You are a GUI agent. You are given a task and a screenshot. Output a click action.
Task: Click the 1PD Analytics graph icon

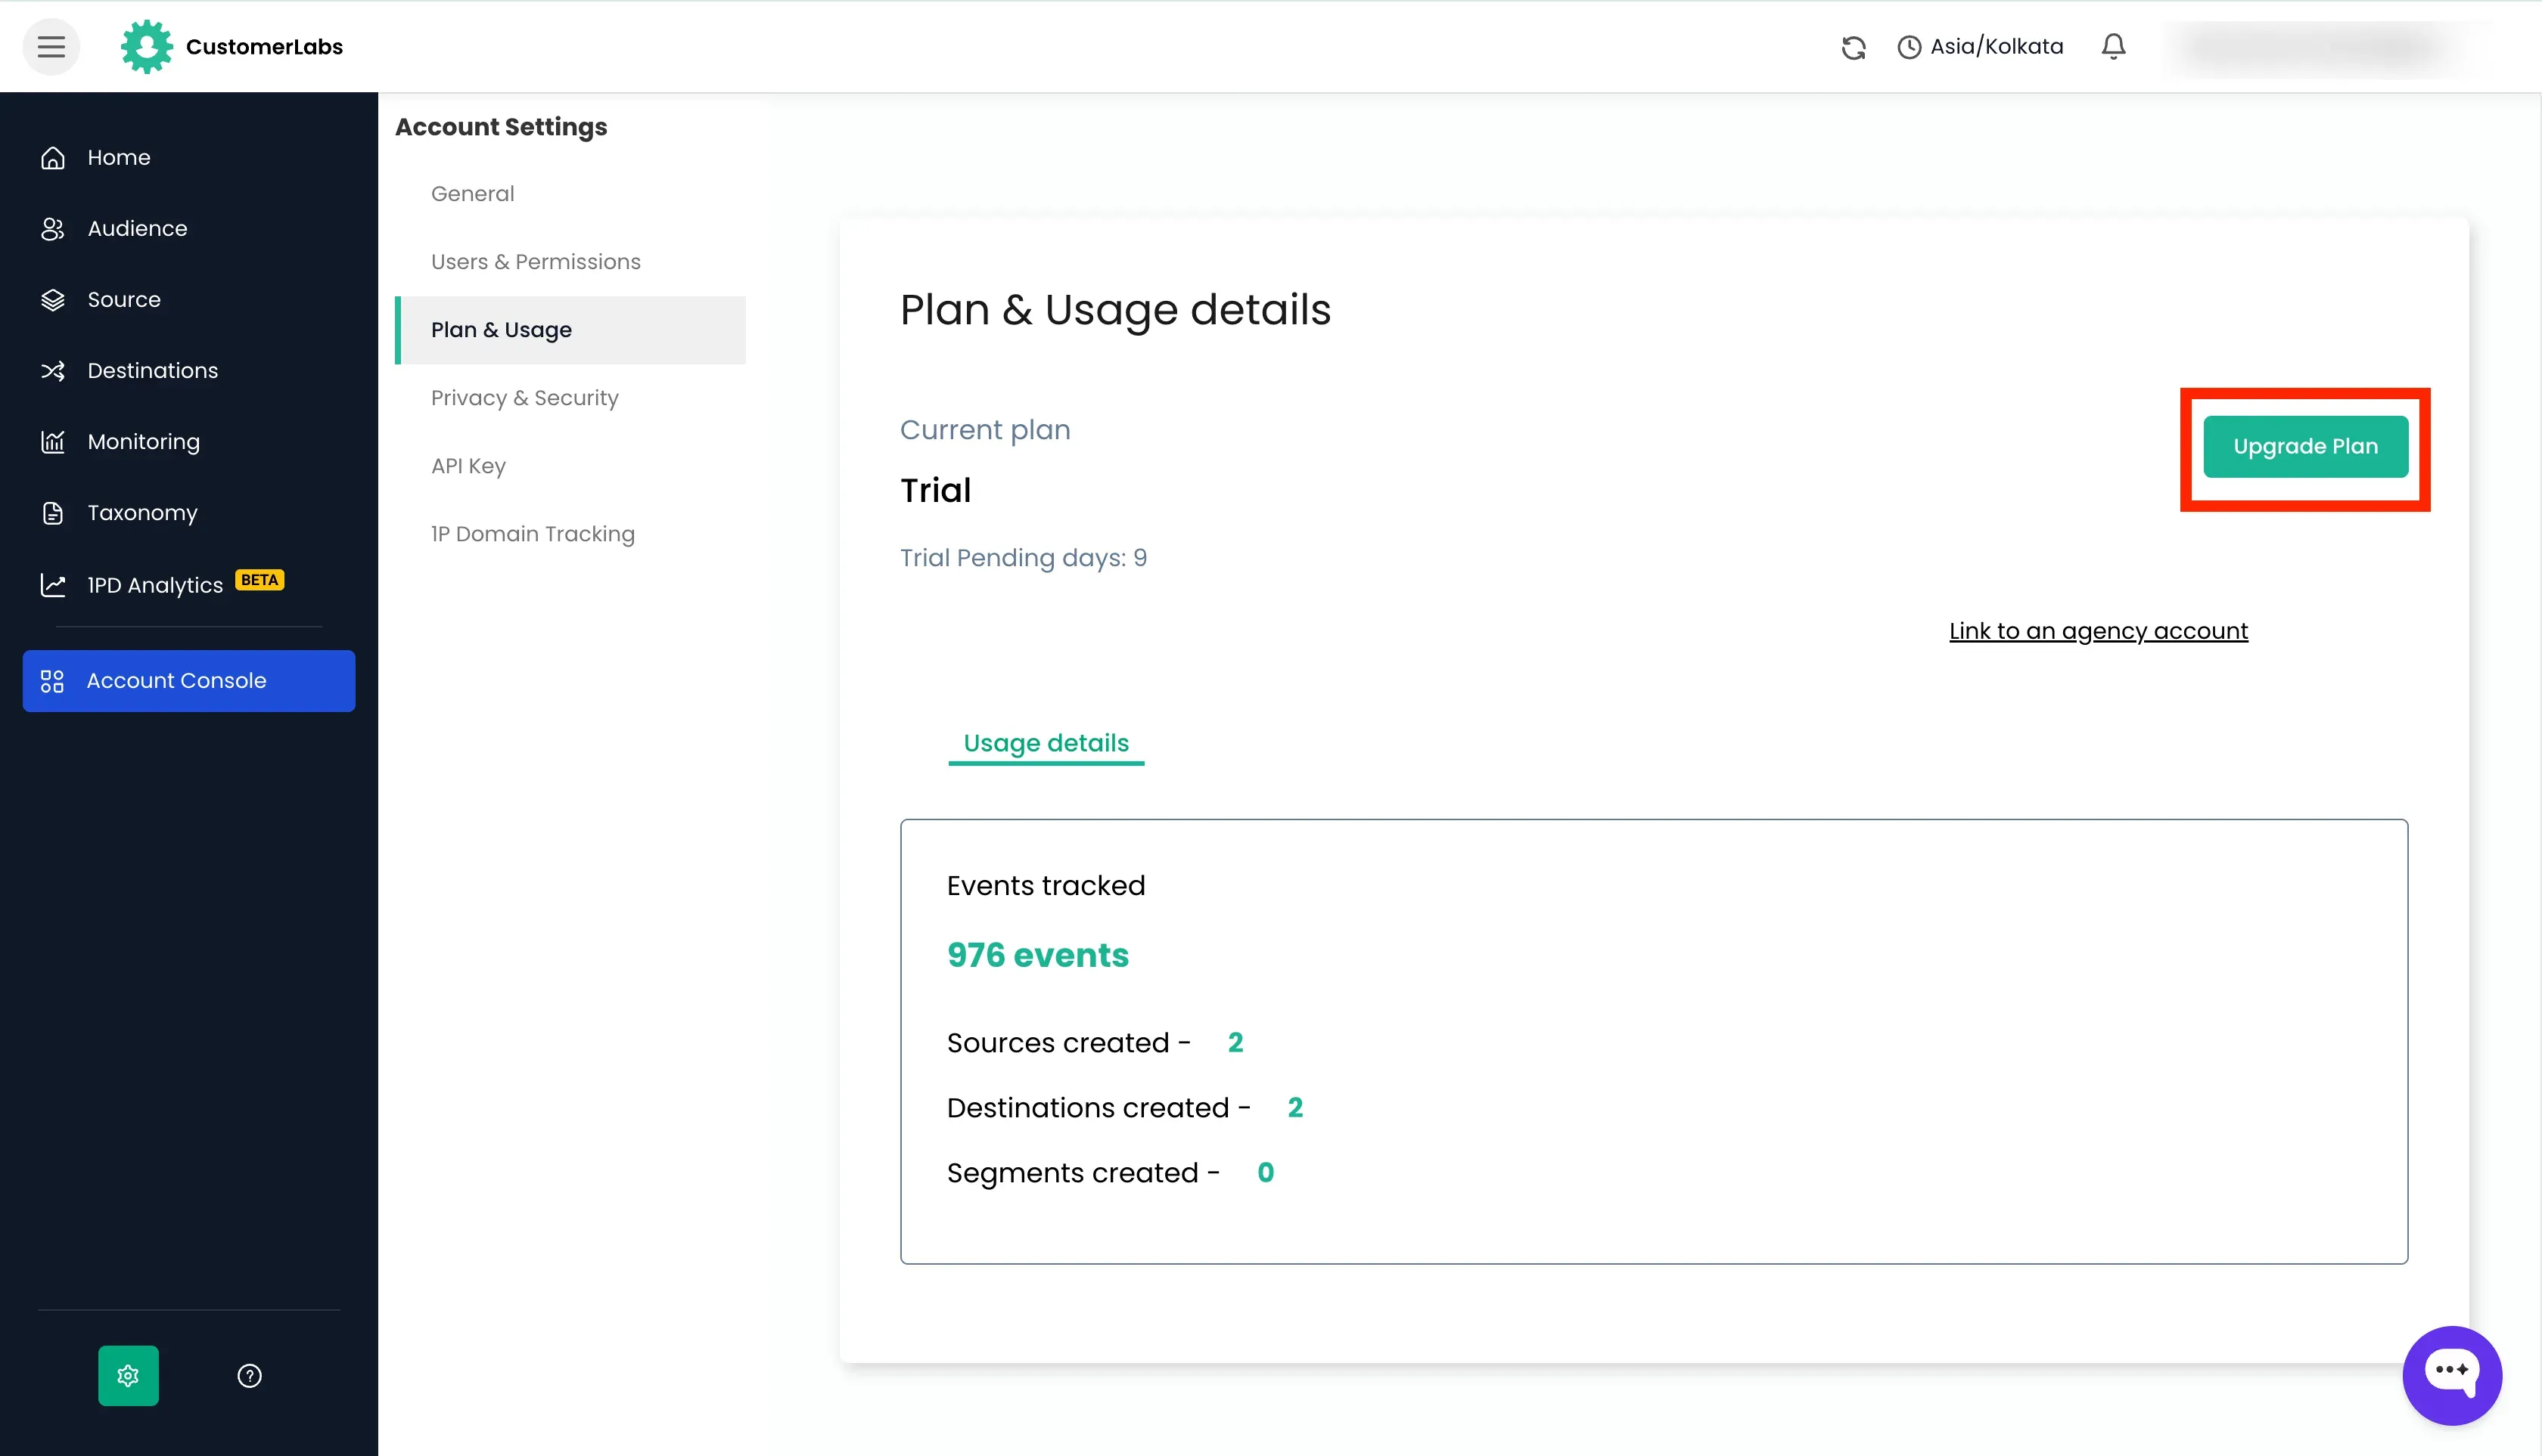pos(53,585)
